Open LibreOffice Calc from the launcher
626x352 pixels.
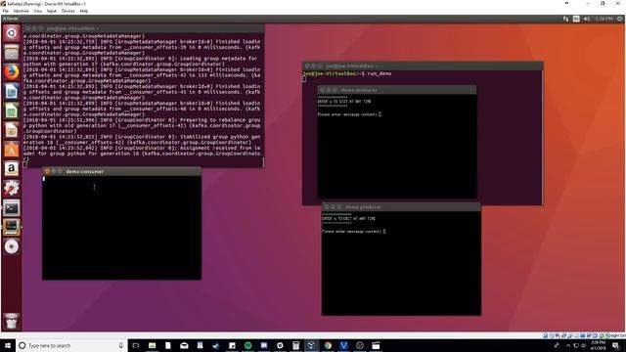(11, 110)
